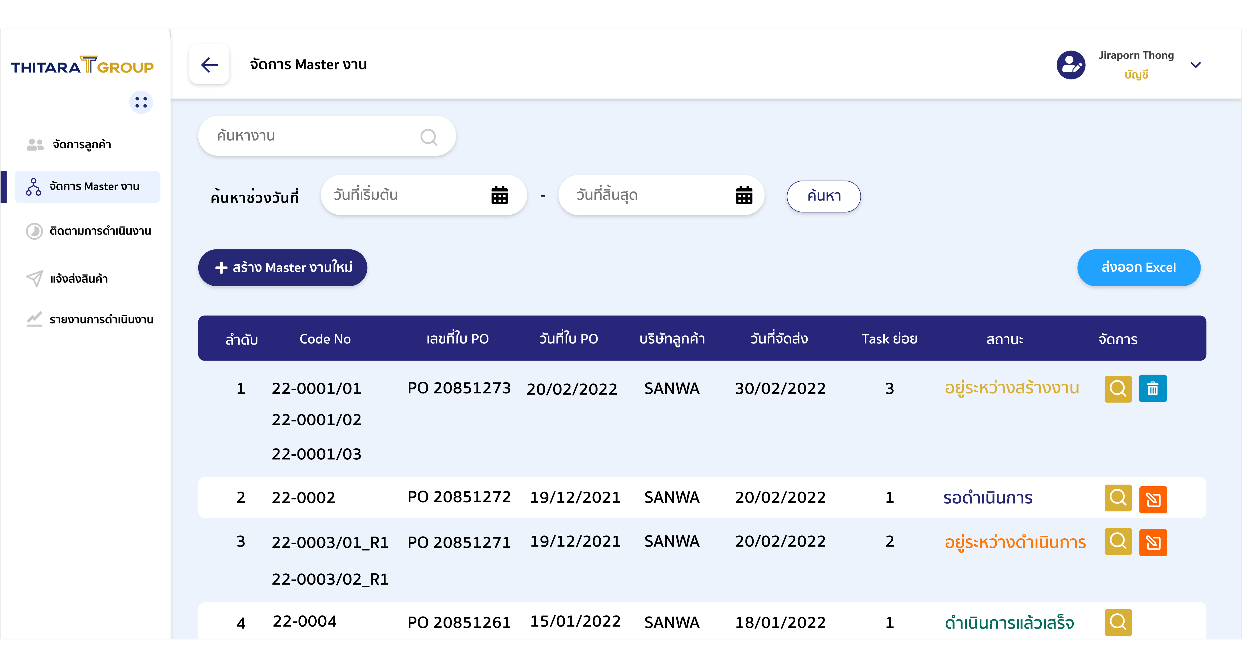Delete the PO 20851273 row
The image size is (1242, 668).
pyautogui.click(x=1153, y=388)
